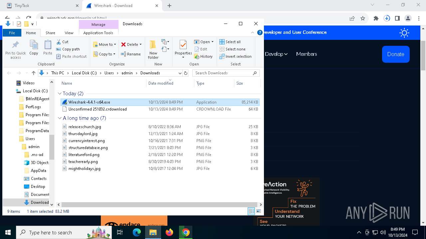The height and width of the screenshot is (239, 426).
Task: Expand Develop menu on Wireshark site
Action: [x=276, y=54]
